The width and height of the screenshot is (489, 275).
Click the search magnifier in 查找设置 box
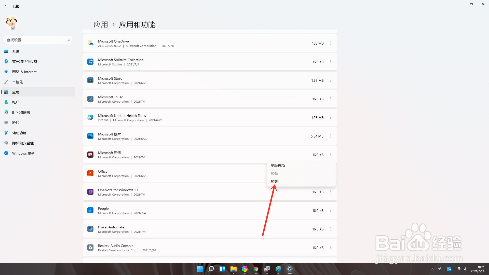69,40
